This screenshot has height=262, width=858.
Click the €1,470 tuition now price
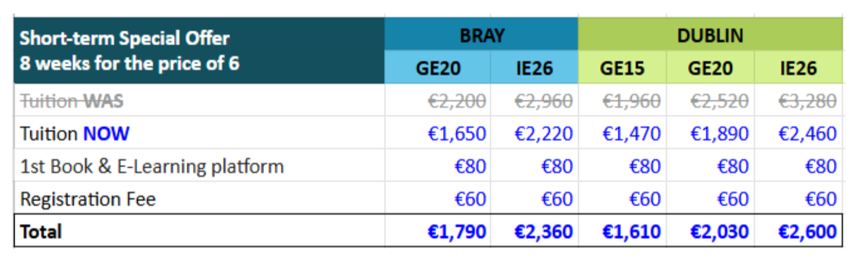coord(631,133)
